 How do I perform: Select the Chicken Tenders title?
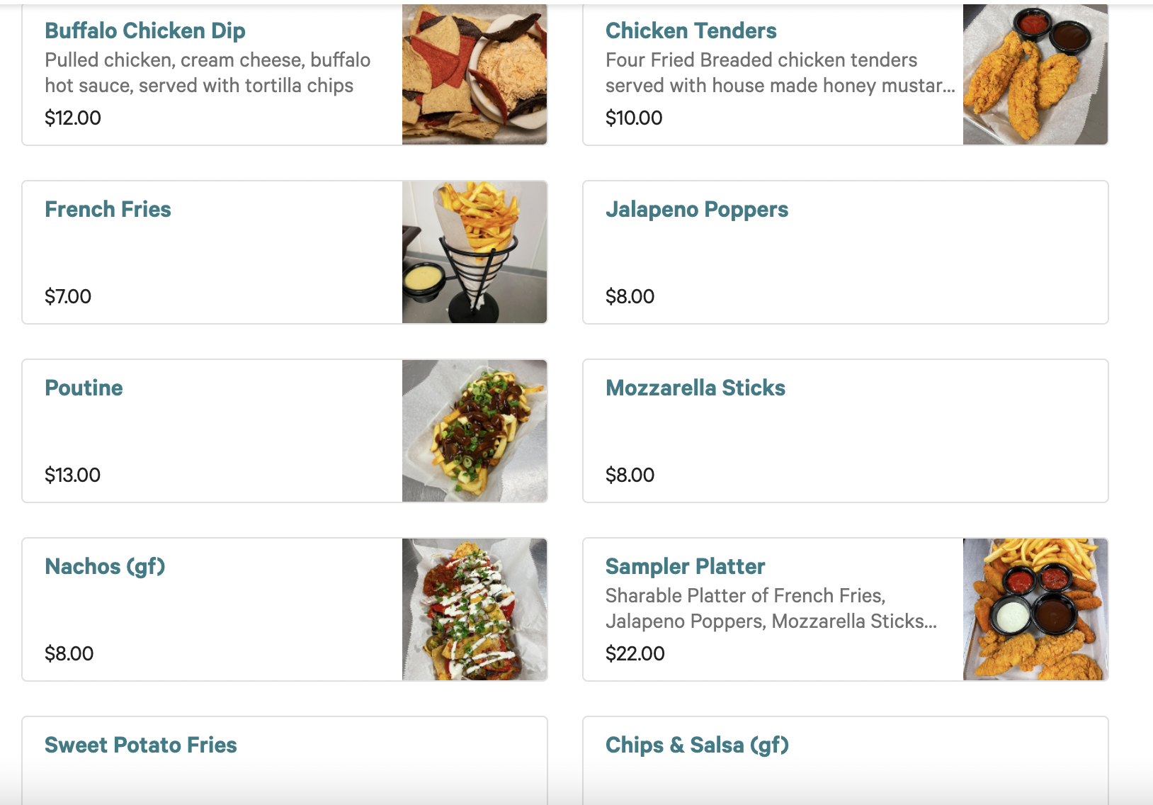(x=691, y=31)
